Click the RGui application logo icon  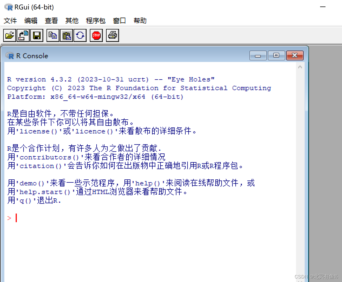pos(9,7)
